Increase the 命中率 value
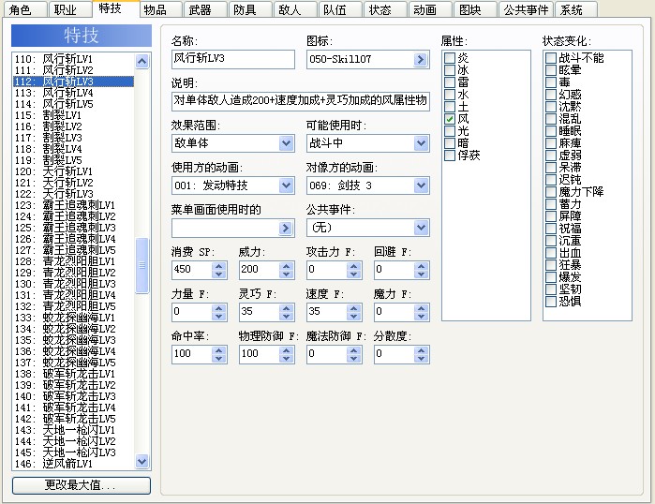This screenshot has height=504, width=655. click(219, 350)
